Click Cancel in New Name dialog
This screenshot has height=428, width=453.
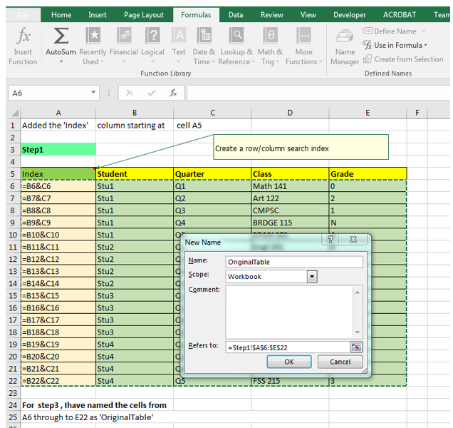point(340,362)
